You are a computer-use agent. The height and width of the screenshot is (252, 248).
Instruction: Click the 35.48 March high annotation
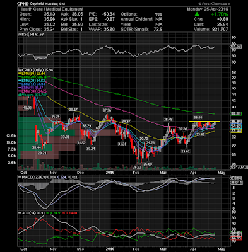click(168, 120)
